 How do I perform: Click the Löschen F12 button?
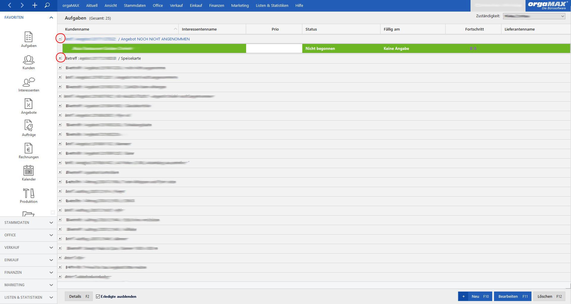tap(549, 296)
